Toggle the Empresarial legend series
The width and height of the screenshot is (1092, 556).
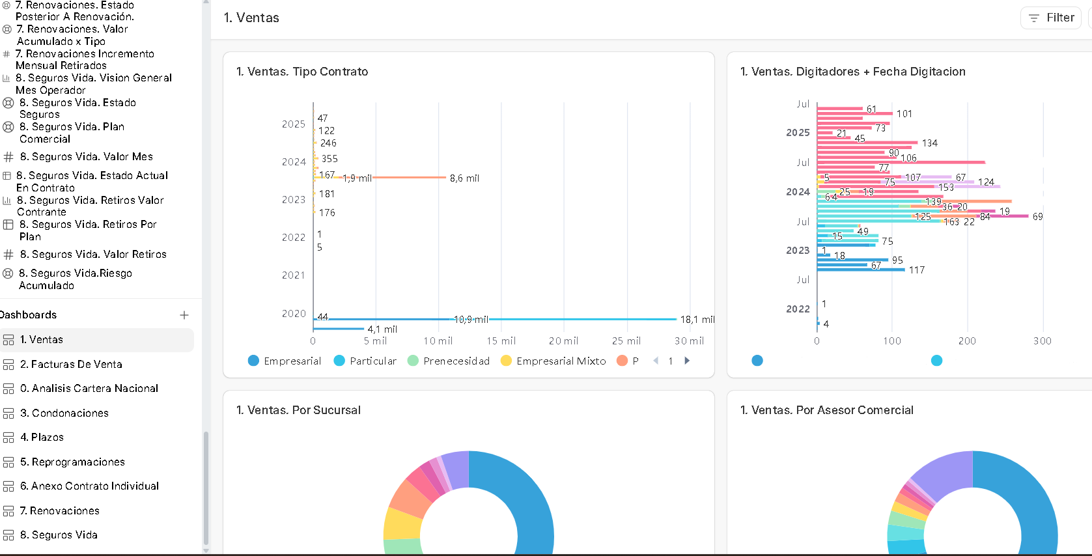click(x=285, y=361)
